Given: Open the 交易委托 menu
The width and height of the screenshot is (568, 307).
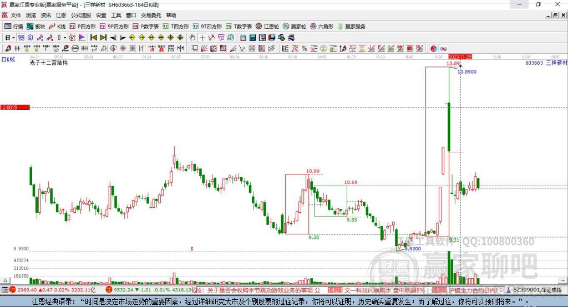Looking at the screenshot, I should click(x=151, y=15).
